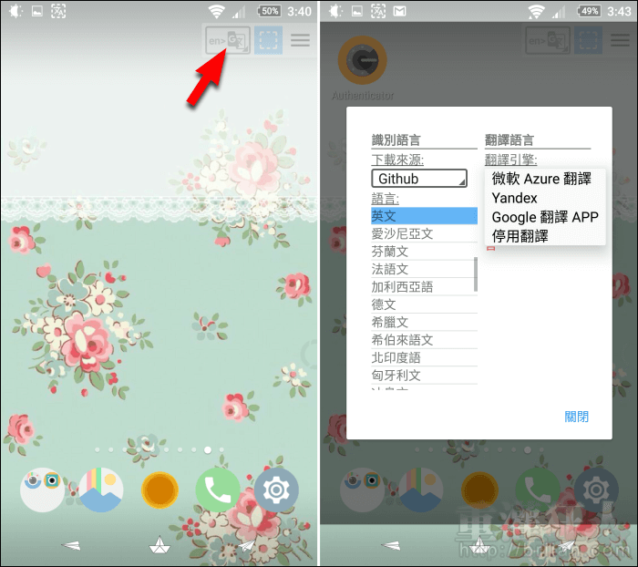Open Settings gear in left screen dock
Viewport: 638px width, 567px height.
tap(275, 491)
